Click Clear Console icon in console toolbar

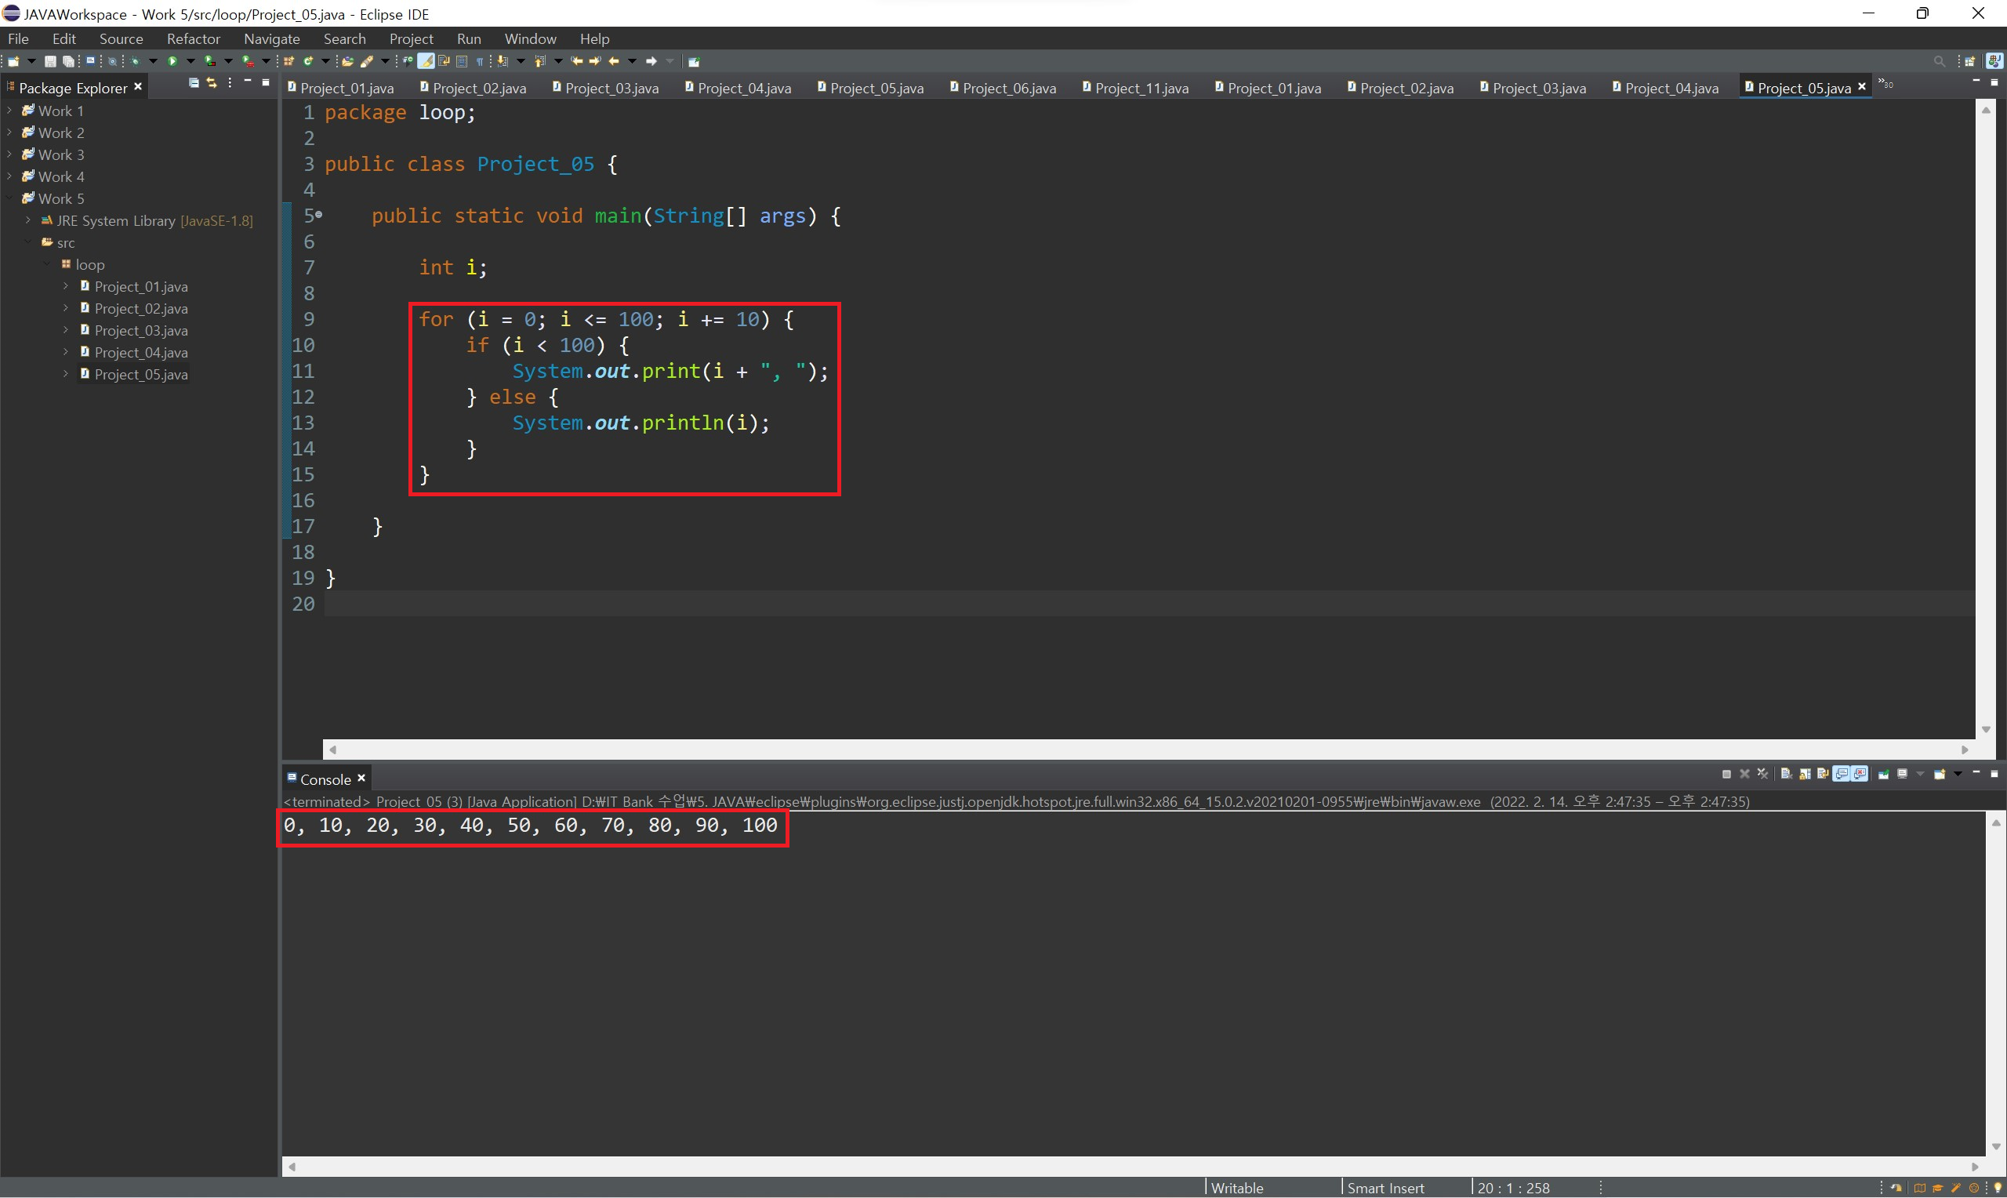[x=1786, y=774]
